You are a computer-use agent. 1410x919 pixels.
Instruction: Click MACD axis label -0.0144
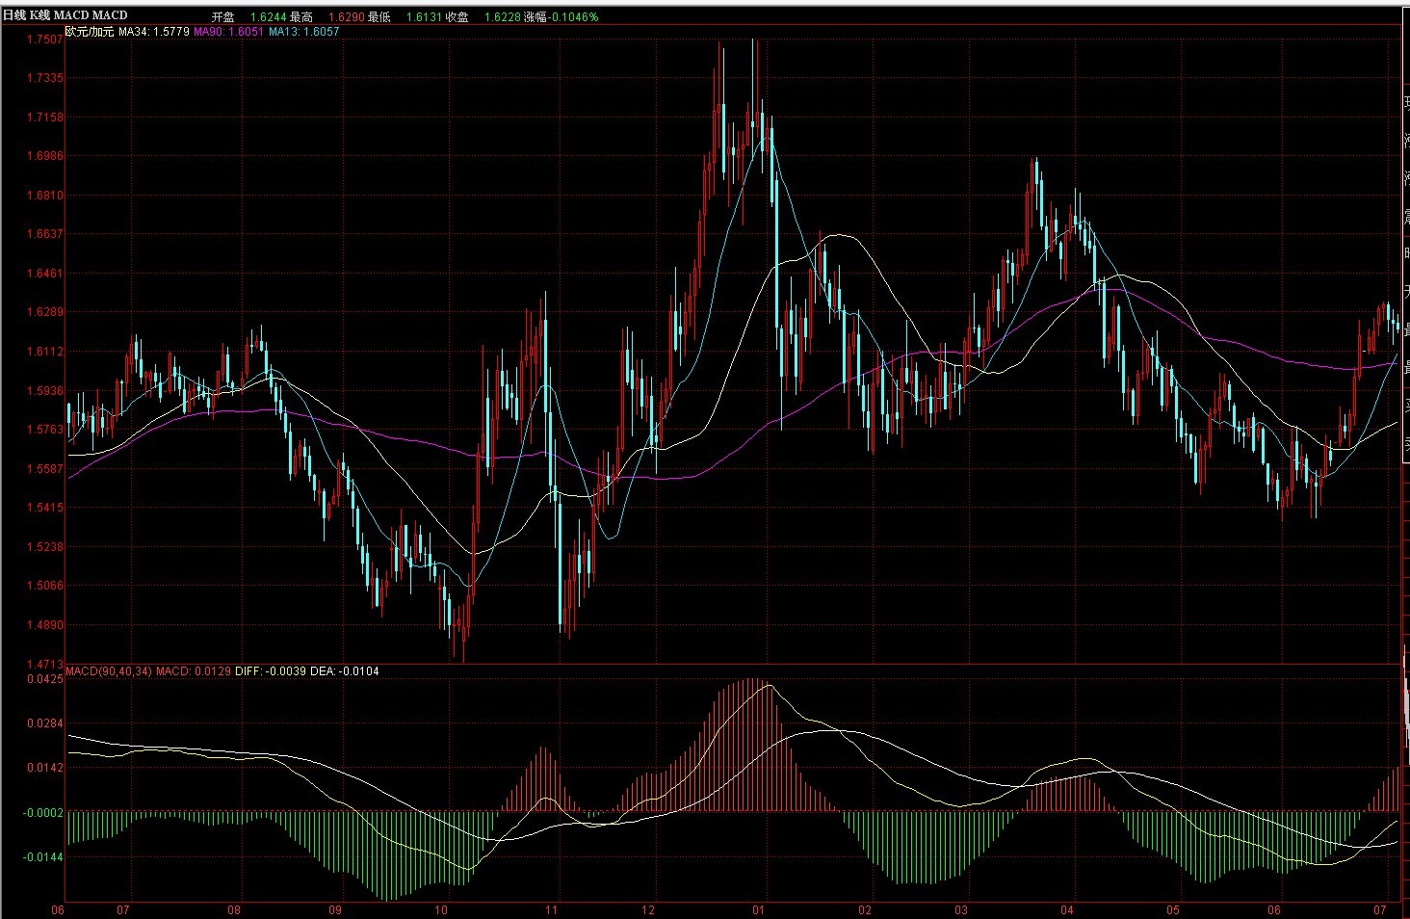pos(43,857)
